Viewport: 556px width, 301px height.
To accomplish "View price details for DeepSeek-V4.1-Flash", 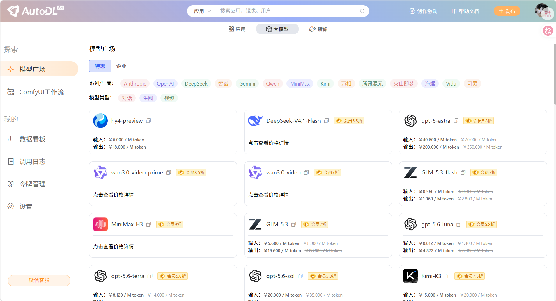I will point(268,143).
